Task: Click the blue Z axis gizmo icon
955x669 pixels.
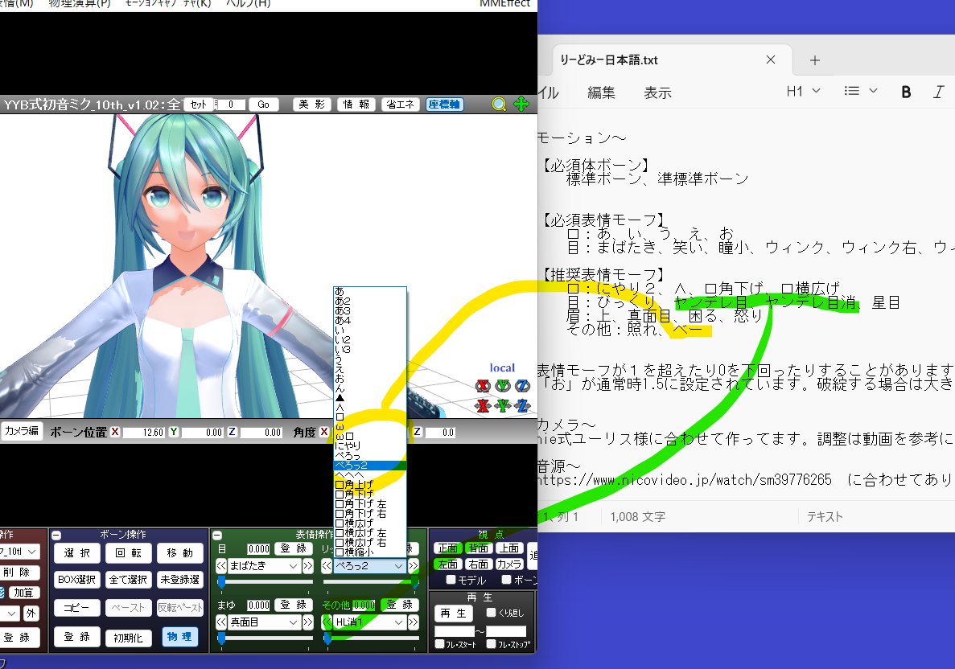Action: 522,405
